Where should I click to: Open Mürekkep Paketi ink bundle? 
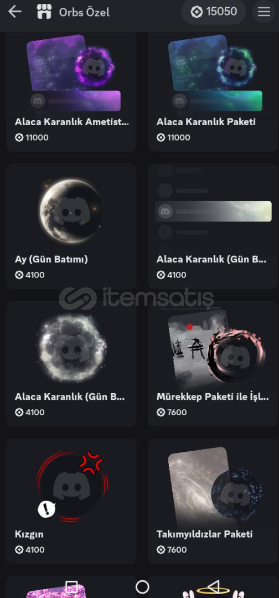213,363
